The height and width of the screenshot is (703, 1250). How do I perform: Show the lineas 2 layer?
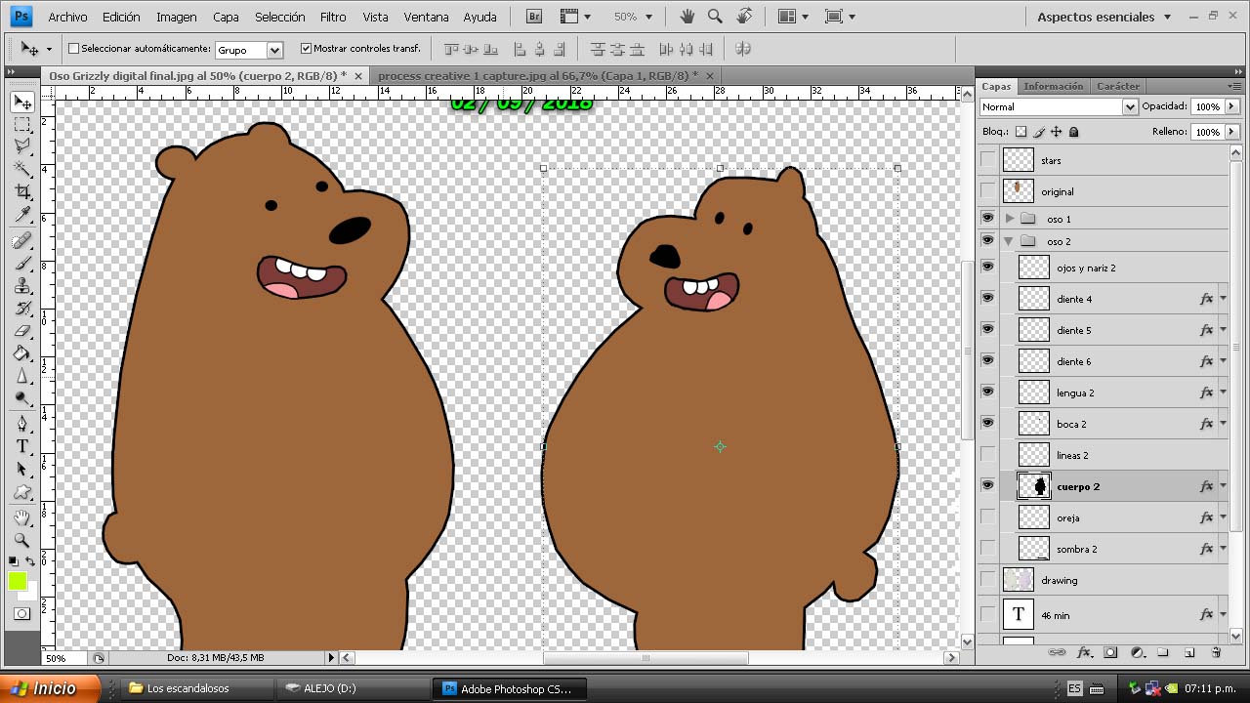point(988,455)
